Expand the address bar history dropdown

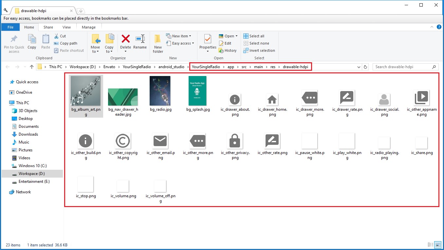pyautogui.click(x=359, y=67)
